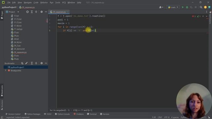Open Python Packages tool window
Screen dimensions: 212x119
(x=32, y=114)
